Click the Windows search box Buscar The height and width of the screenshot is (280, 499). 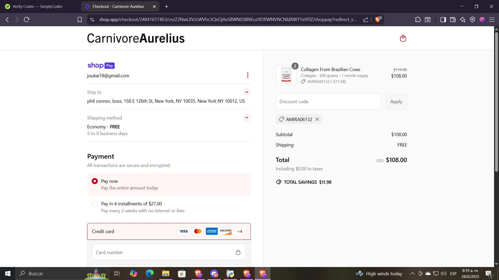[63, 274]
